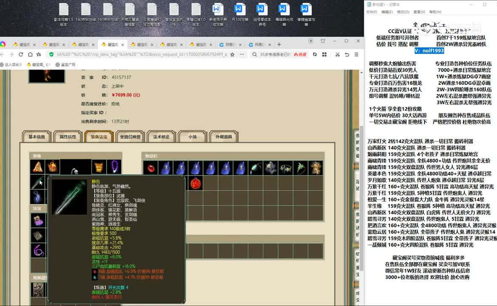Click the browser URL address field

tap(141, 54)
